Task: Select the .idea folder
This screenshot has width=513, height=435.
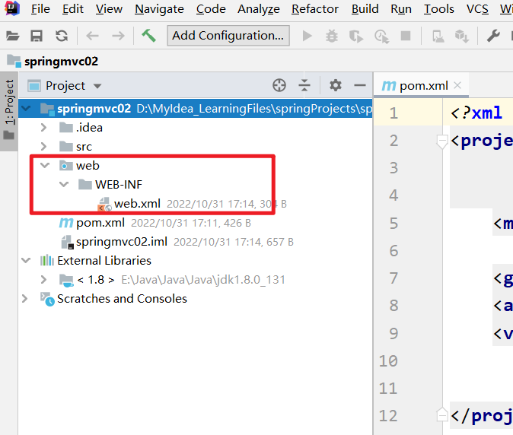Action: (89, 128)
